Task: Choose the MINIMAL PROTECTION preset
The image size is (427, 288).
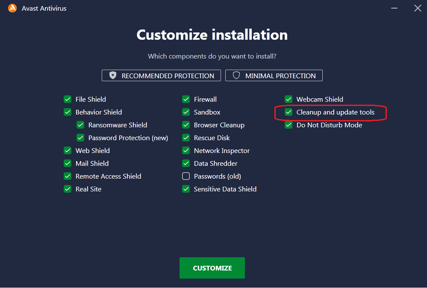Action: pyautogui.click(x=274, y=76)
